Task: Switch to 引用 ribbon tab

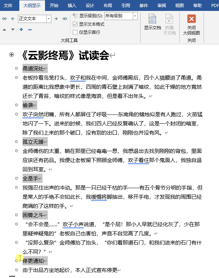Action: click(x=126, y=6)
